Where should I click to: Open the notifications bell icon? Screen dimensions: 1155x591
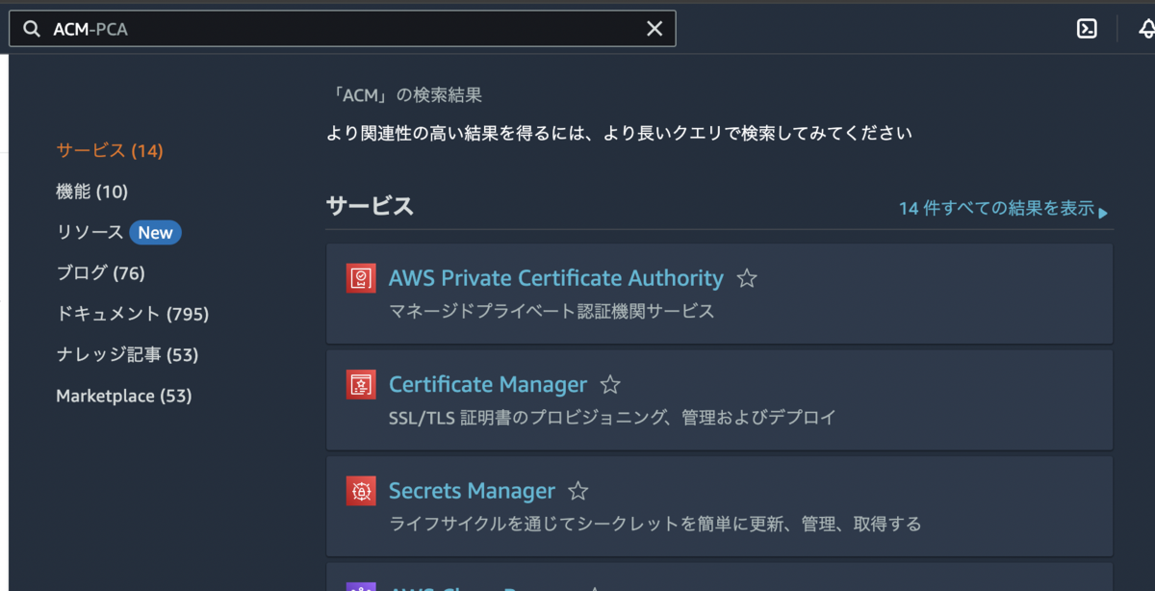pos(1146,29)
